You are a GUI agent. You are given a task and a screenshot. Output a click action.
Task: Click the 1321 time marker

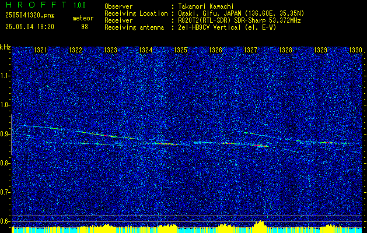[40, 50]
